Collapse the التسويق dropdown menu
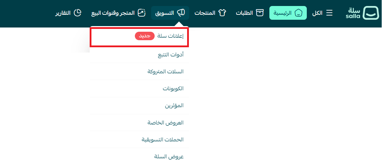The height and width of the screenshot is (165, 382). point(170,13)
